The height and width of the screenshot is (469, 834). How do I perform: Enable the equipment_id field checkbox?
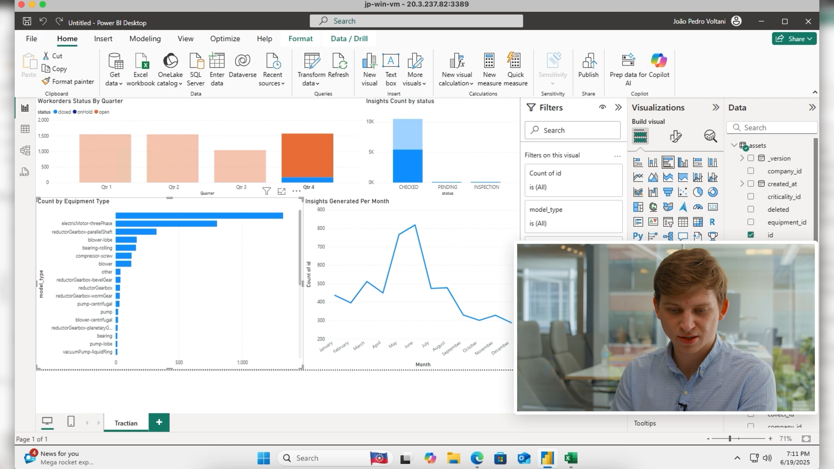click(x=751, y=222)
